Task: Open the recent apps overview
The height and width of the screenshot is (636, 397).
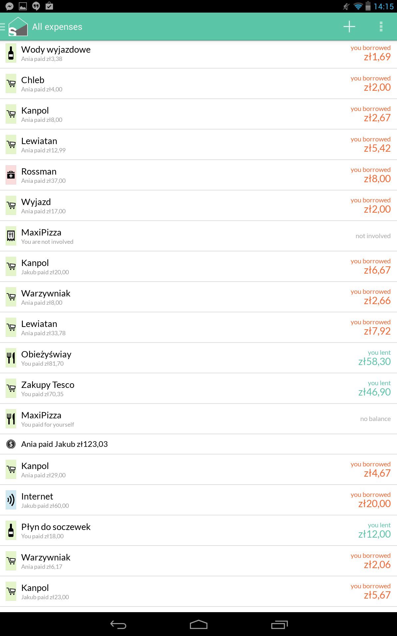Action: coord(279,625)
